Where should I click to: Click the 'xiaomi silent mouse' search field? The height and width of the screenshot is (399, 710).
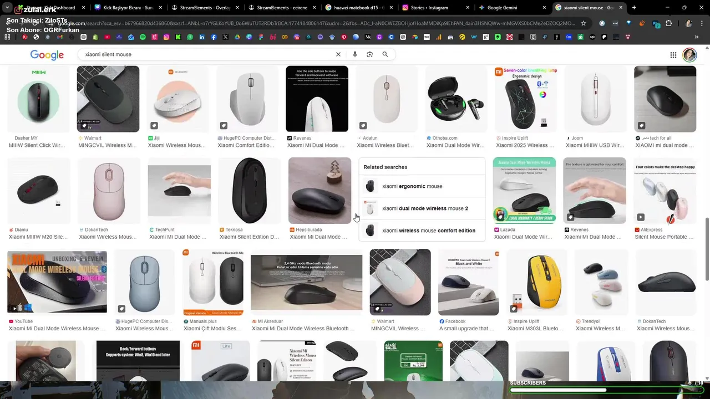point(208,54)
